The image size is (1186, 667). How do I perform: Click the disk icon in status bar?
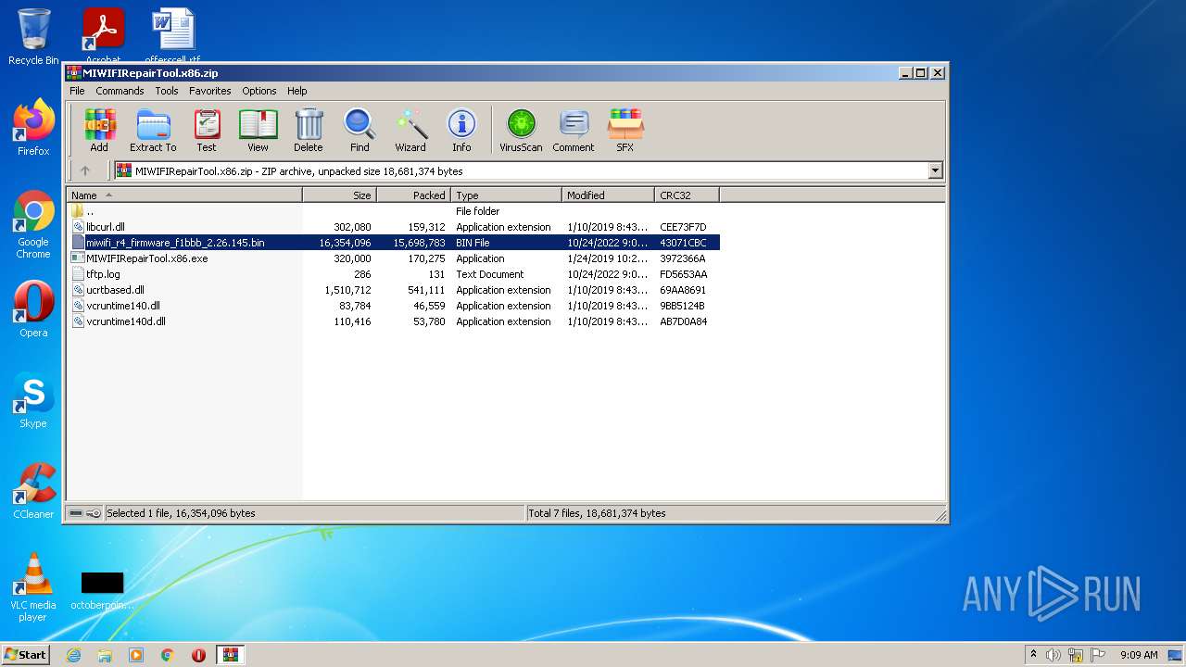[x=76, y=513]
